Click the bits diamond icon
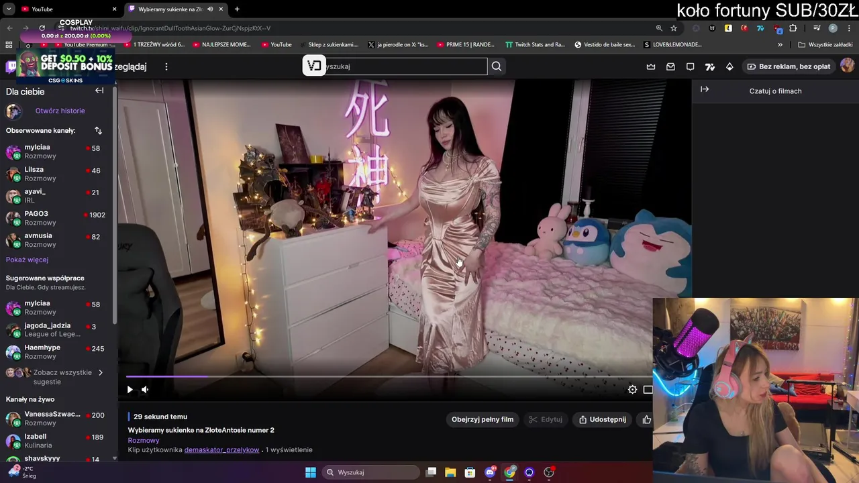This screenshot has width=859, height=483. pos(729,66)
